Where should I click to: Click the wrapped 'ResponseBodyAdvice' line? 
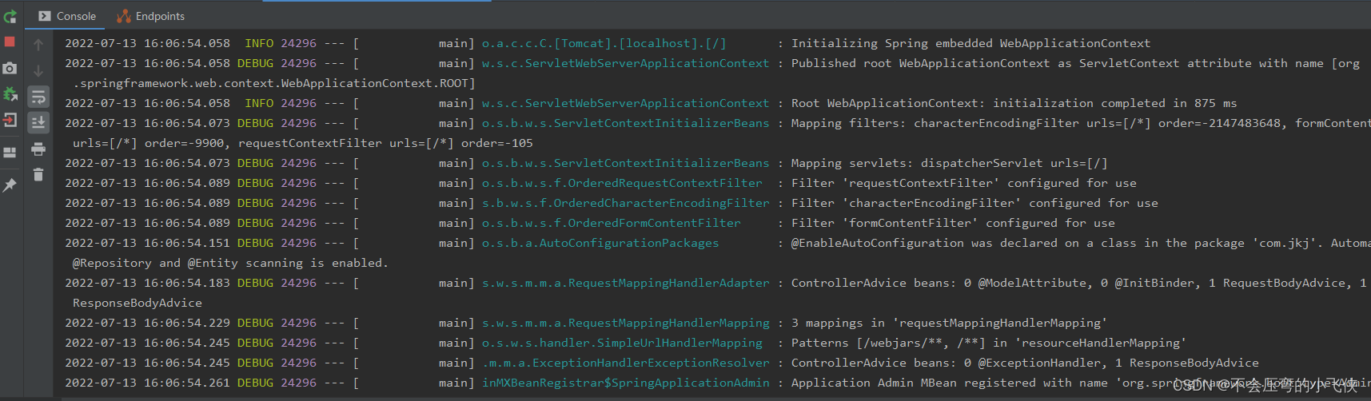pyautogui.click(x=137, y=303)
